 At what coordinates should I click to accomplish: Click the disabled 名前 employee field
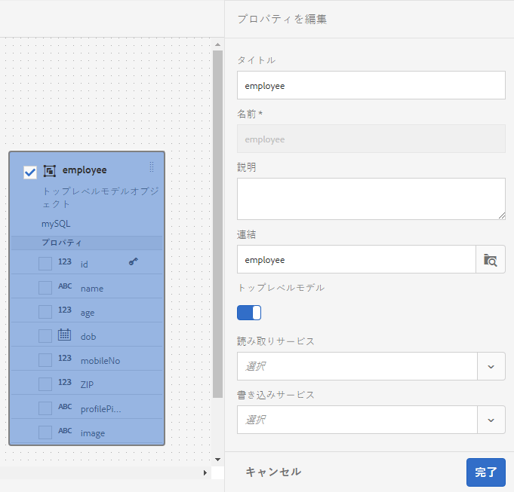coord(371,139)
